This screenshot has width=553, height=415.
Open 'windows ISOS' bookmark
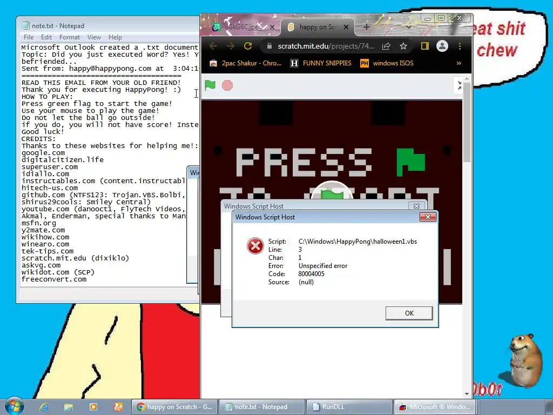(x=387, y=63)
